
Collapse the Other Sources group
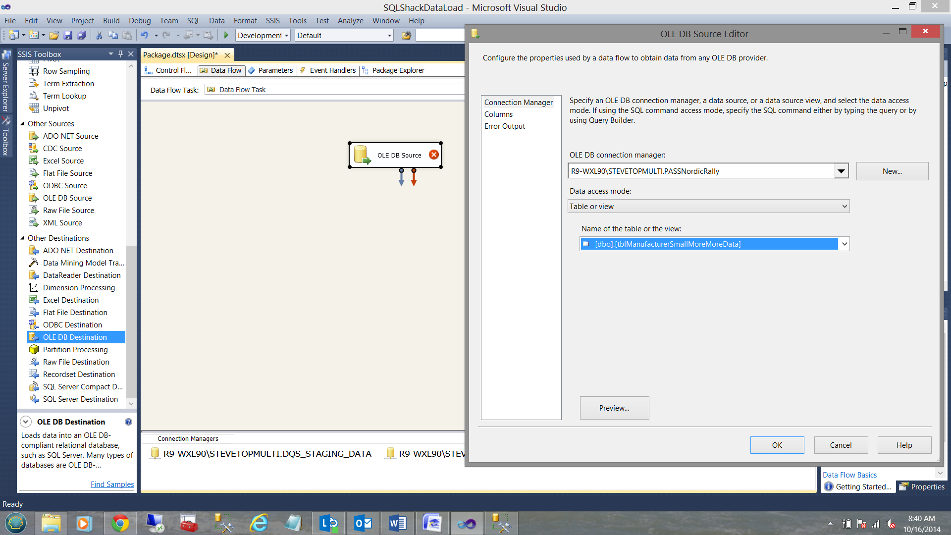coord(22,124)
